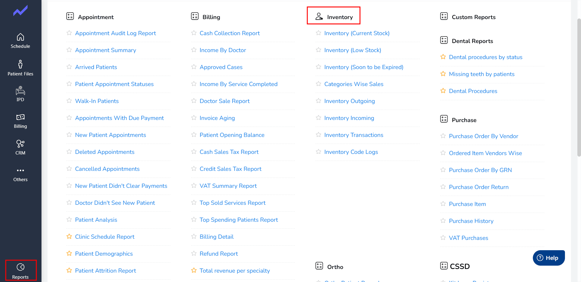Image resolution: width=581 pixels, height=282 pixels.
Task: Open CRM module in sidebar
Action: (20, 148)
